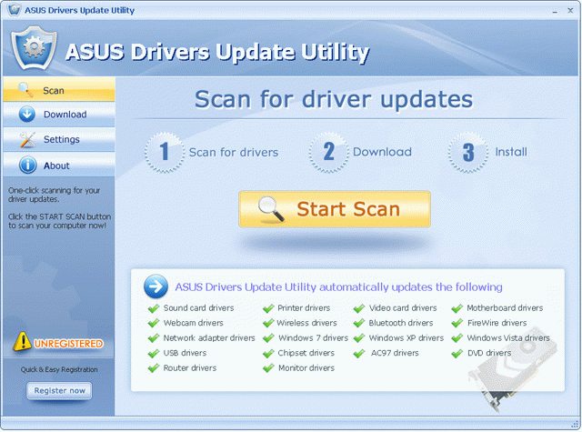Click the checkmark beside Router drivers
The image size is (582, 432).
[x=154, y=368]
